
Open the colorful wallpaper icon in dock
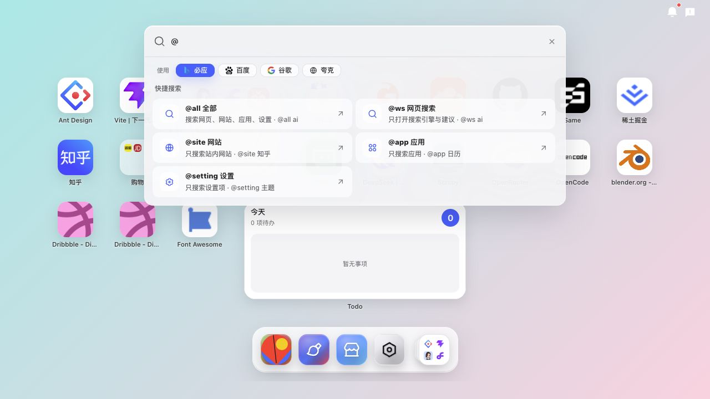click(276, 350)
